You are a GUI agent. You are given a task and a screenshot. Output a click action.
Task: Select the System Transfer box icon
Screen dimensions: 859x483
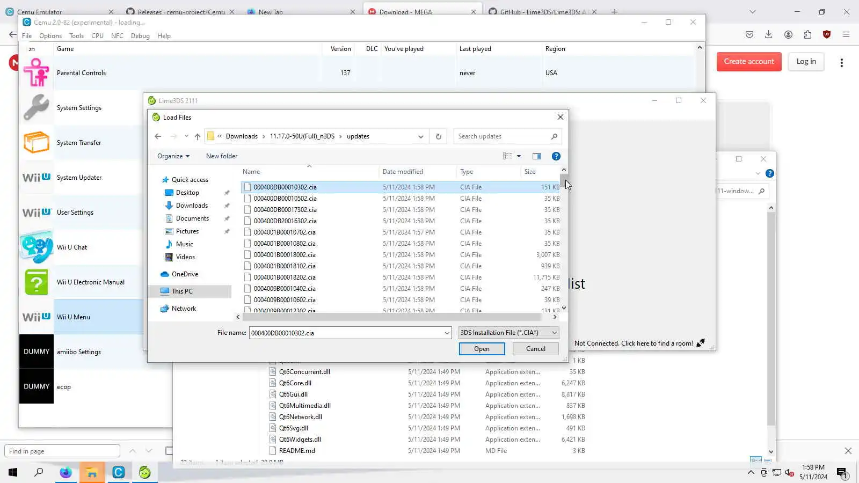[x=37, y=142]
